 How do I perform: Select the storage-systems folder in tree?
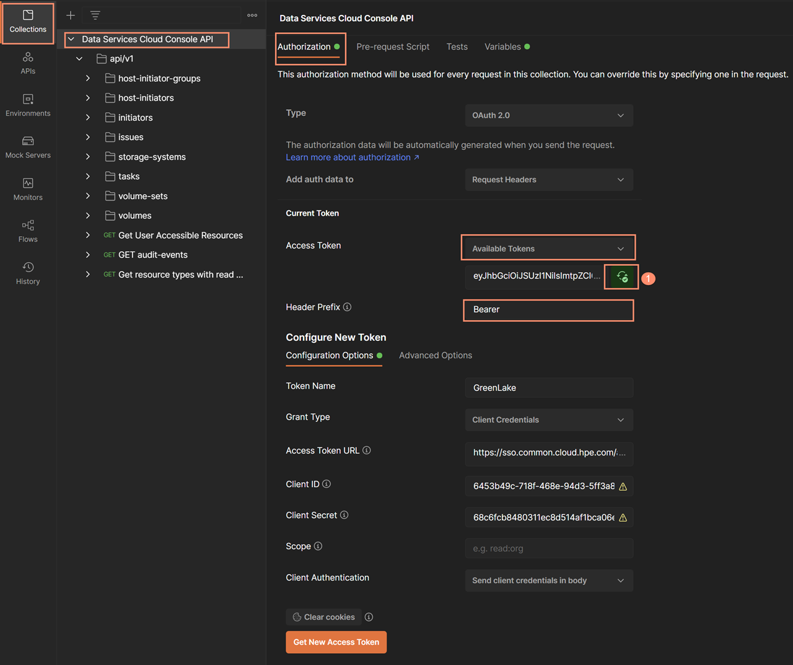tap(146, 157)
